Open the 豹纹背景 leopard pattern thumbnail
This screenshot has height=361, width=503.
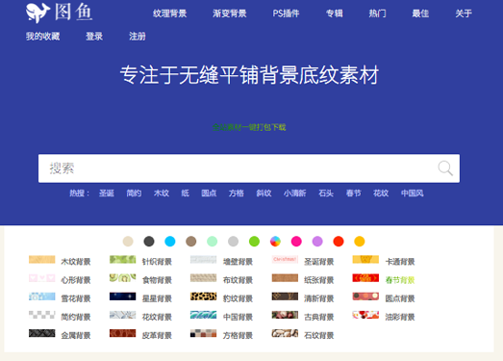click(x=203, y=297)
